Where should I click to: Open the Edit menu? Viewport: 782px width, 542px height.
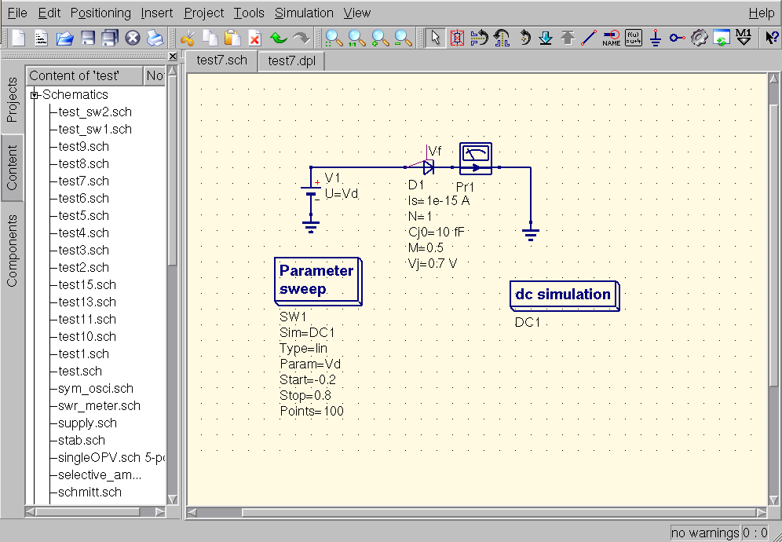pyautogui.click(x=49, y=13)
